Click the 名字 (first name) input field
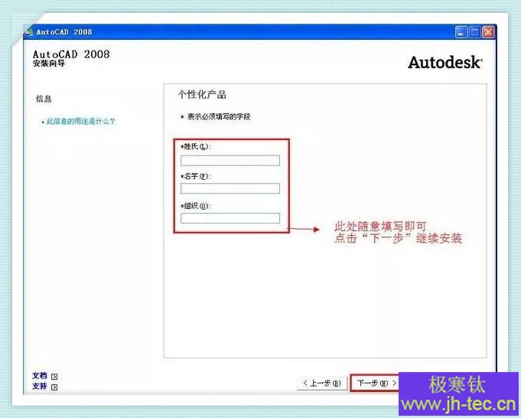The image size is (521, 418). point(230,188)
